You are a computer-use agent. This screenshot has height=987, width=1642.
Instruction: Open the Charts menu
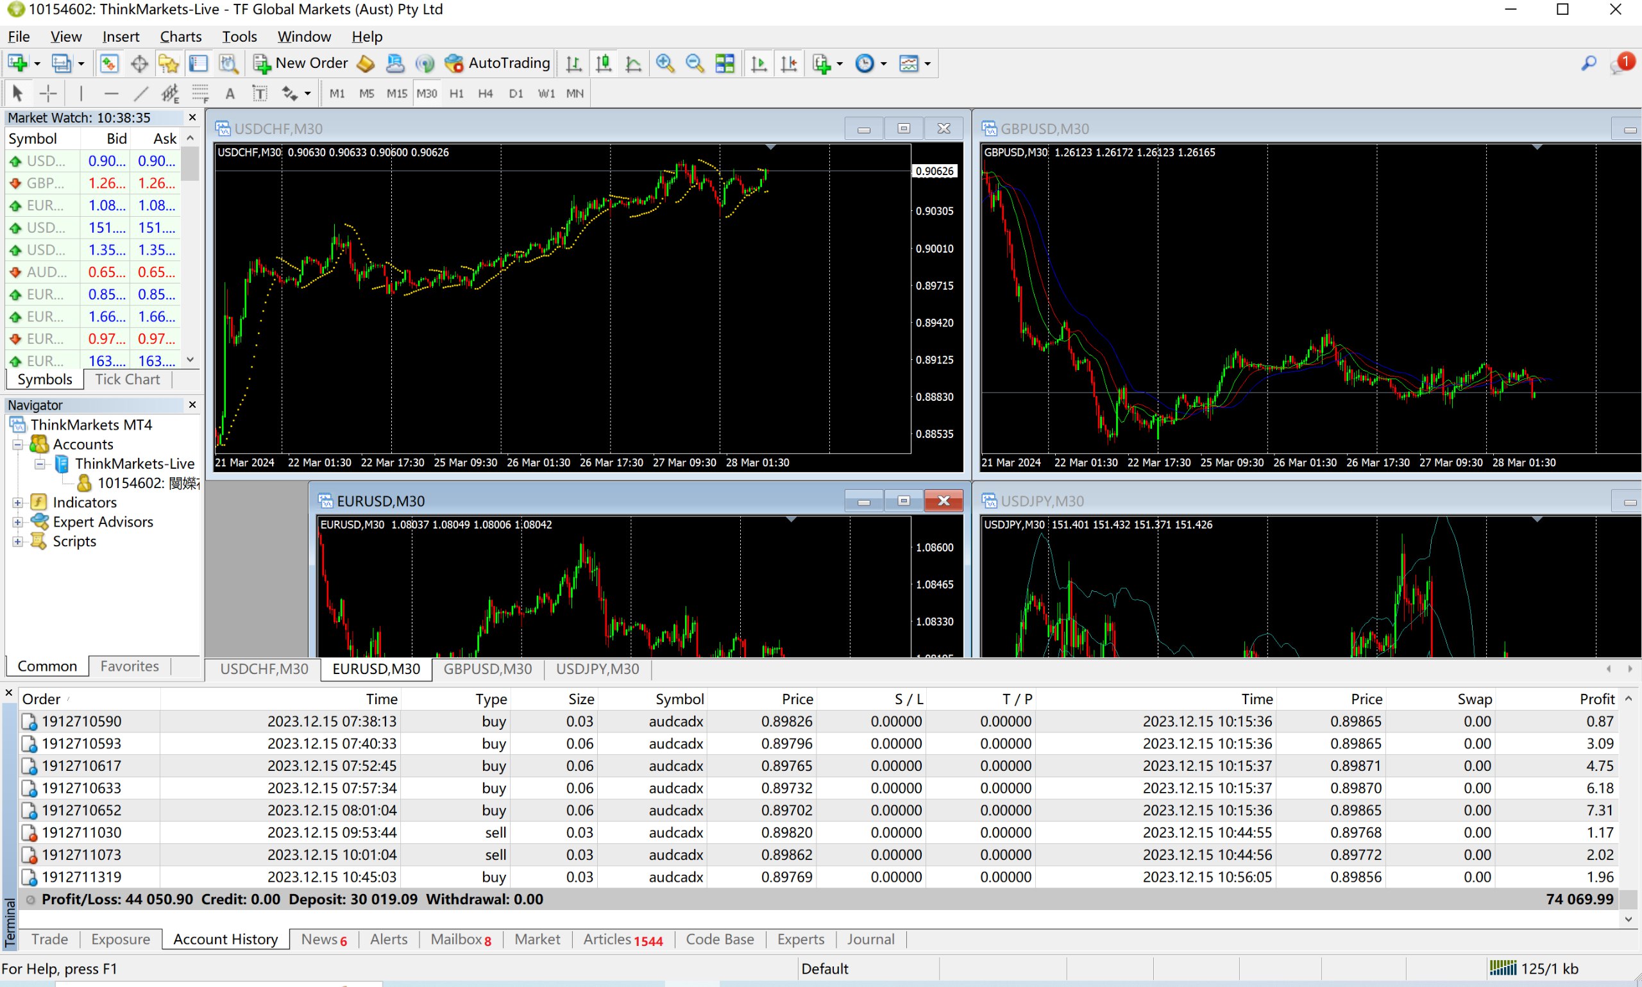coord(180,37)
